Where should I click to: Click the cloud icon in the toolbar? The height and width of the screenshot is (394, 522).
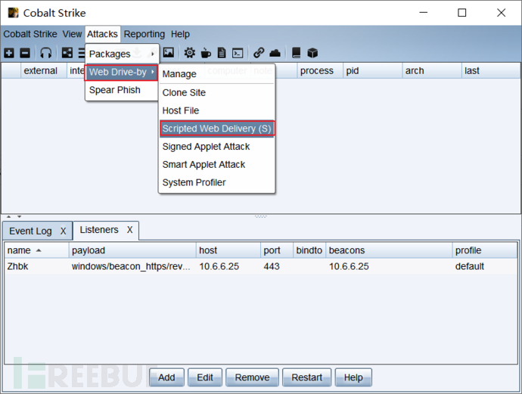(x=275, y=53)
